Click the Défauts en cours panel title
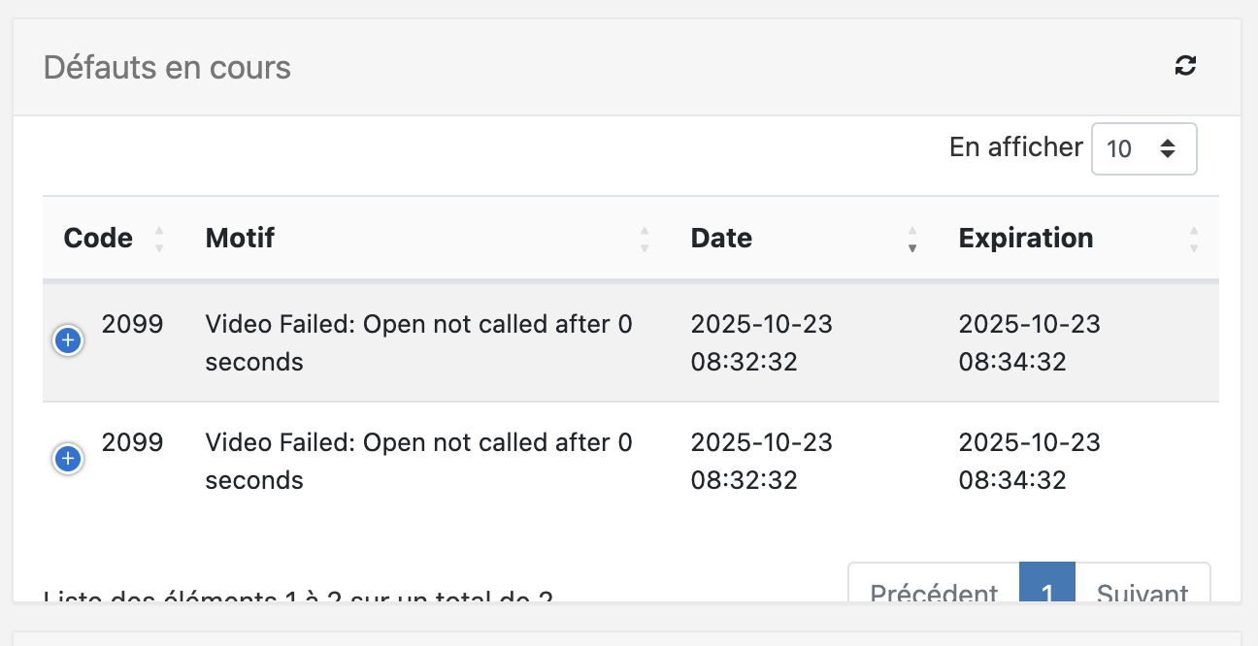The height and width of the screenshot is (646, 1258). (167, 68)
